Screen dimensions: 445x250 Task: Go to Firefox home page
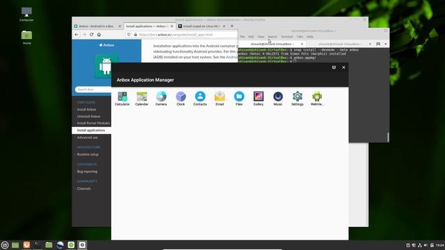pos(99,35)
